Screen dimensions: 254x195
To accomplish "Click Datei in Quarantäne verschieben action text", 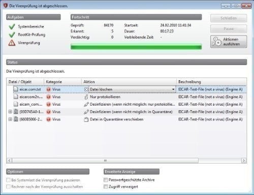I will point(116,119).
